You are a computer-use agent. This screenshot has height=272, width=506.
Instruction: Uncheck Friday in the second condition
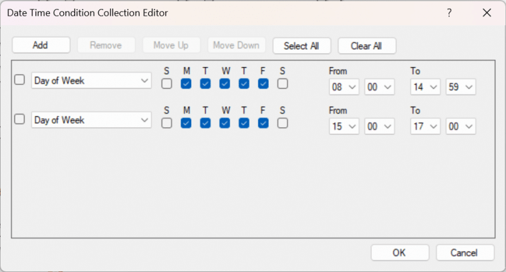click(x=263, y=123)
